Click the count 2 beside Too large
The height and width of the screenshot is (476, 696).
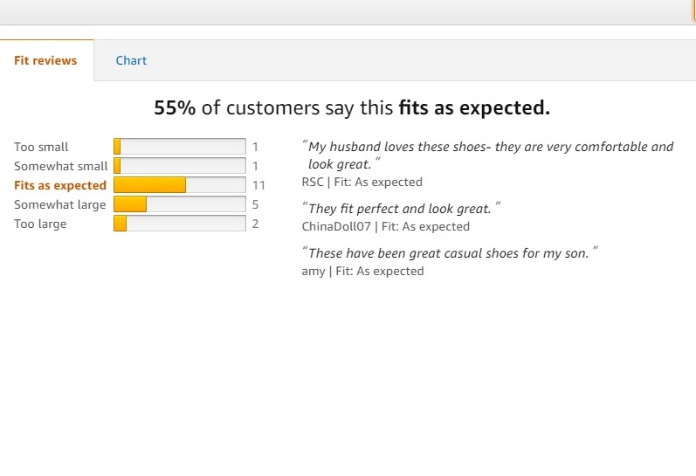click(255, 224)
